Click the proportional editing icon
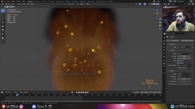 (x=88, y=4)
